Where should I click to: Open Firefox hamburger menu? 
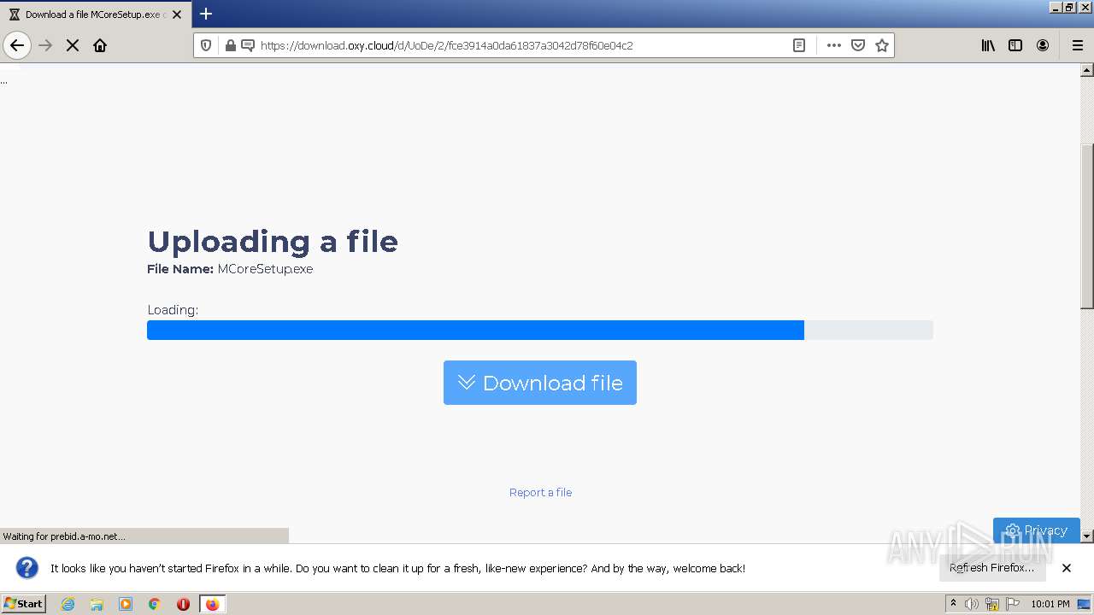1078,45
